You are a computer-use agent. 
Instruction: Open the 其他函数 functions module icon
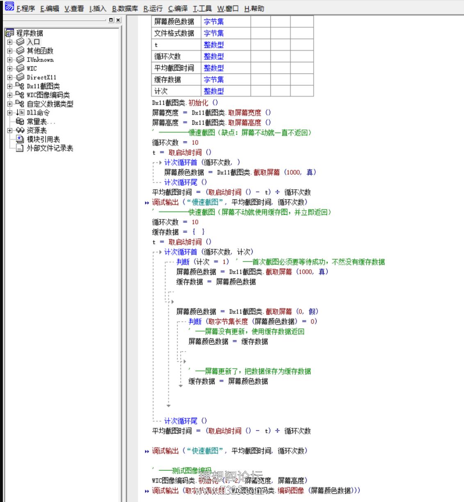click(x=20, y=50)
